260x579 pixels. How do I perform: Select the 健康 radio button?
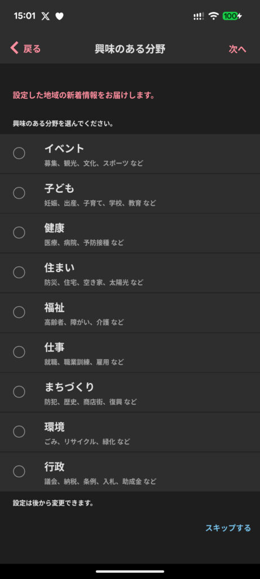19,232
